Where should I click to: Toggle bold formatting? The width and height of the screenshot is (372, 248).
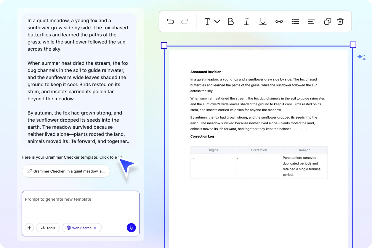[x=231, y=21]
